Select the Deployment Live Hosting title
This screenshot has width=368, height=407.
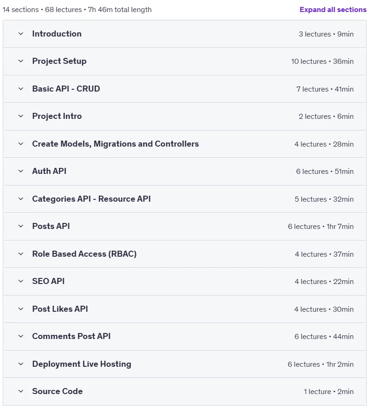(81, 364)
